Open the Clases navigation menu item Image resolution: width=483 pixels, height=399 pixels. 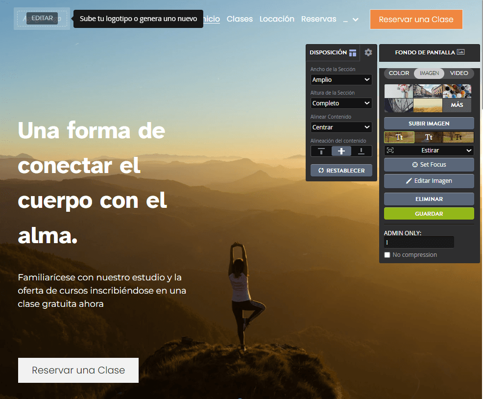[240, 19]
